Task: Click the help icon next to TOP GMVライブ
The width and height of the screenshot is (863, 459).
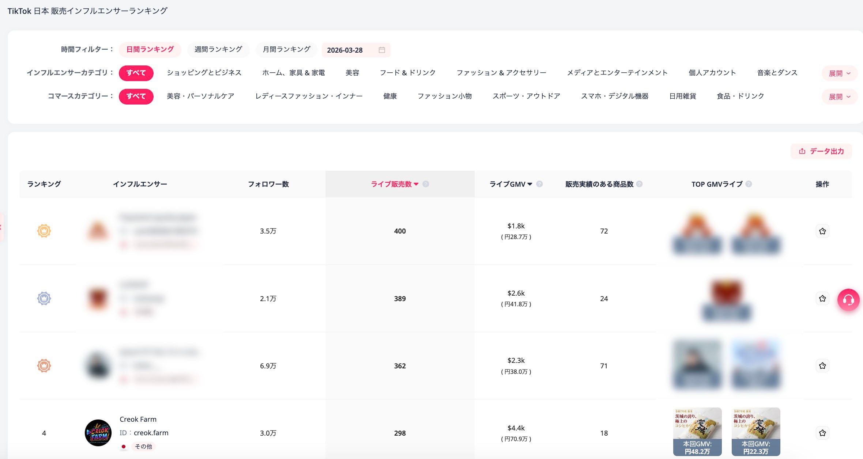Action: tap(749, 184)
